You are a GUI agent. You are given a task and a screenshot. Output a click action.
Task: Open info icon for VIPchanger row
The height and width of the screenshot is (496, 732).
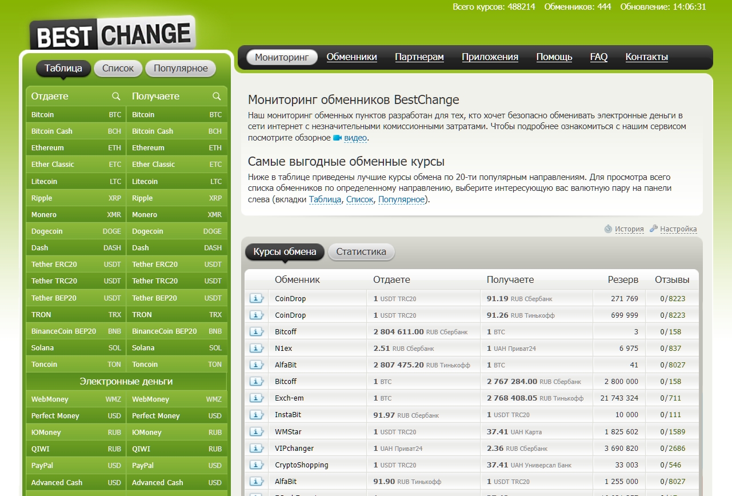(x=257, y=448)
